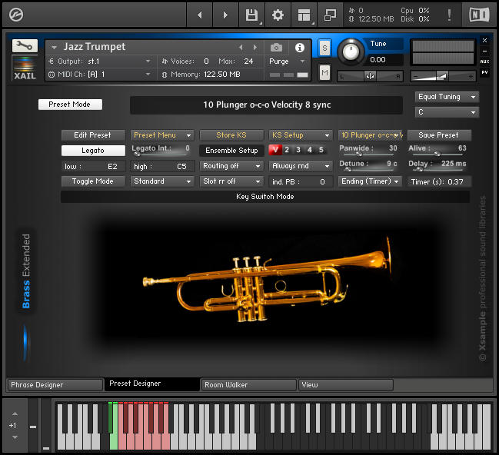This screenshot has height=455, width=499.
Task: Select next instrument arrow in header
Action: click(255, 48)
